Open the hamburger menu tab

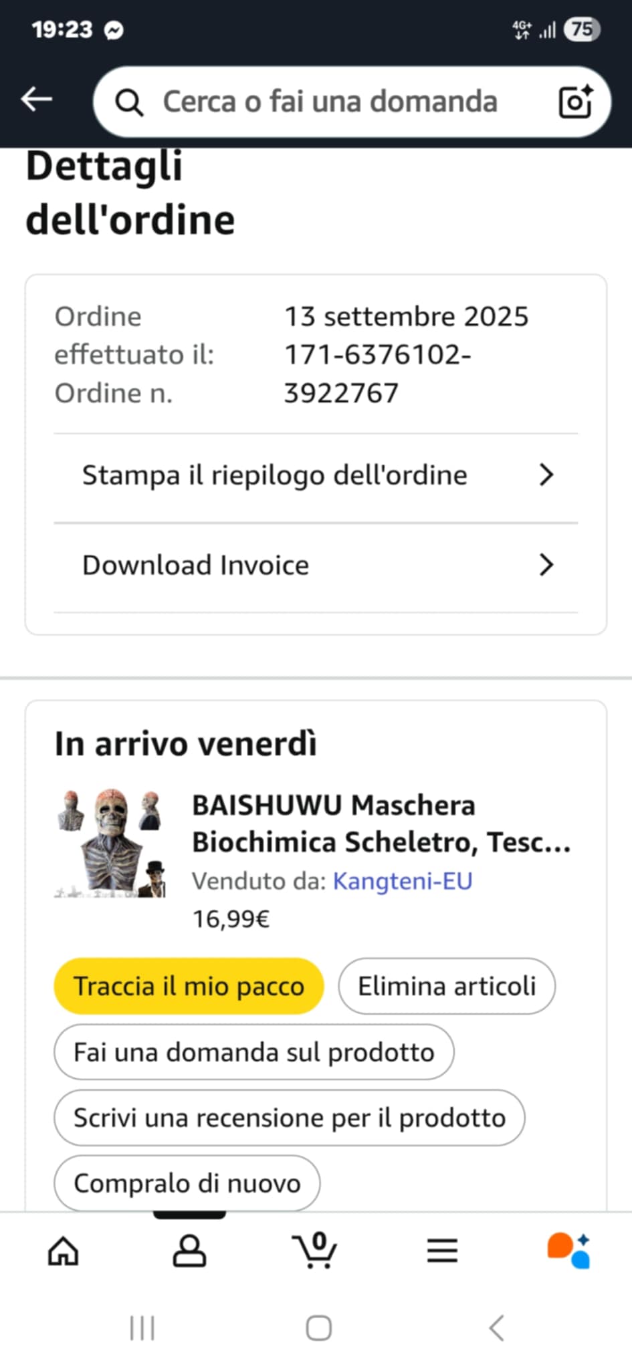click(x=442, y=1251)
